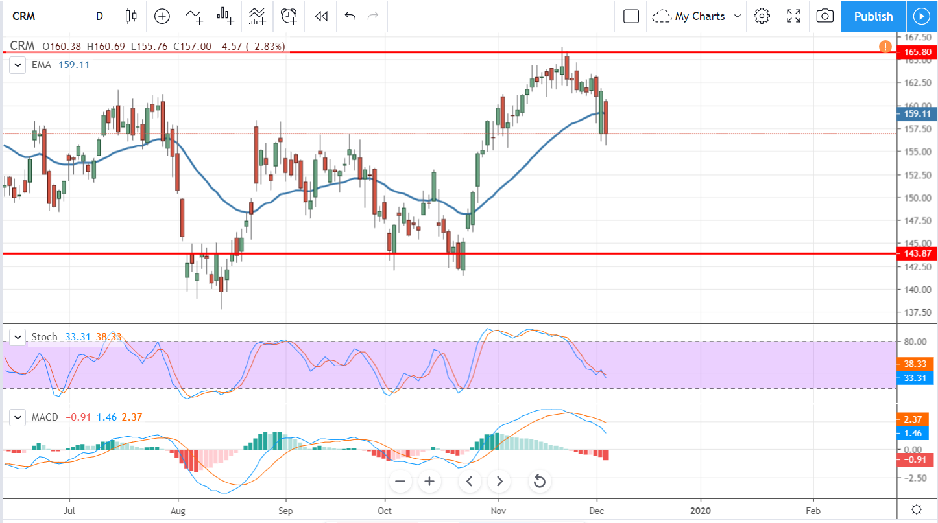938x523 pixels.
Task: Open indicator templates icon
Action: (x=258, y=16)
